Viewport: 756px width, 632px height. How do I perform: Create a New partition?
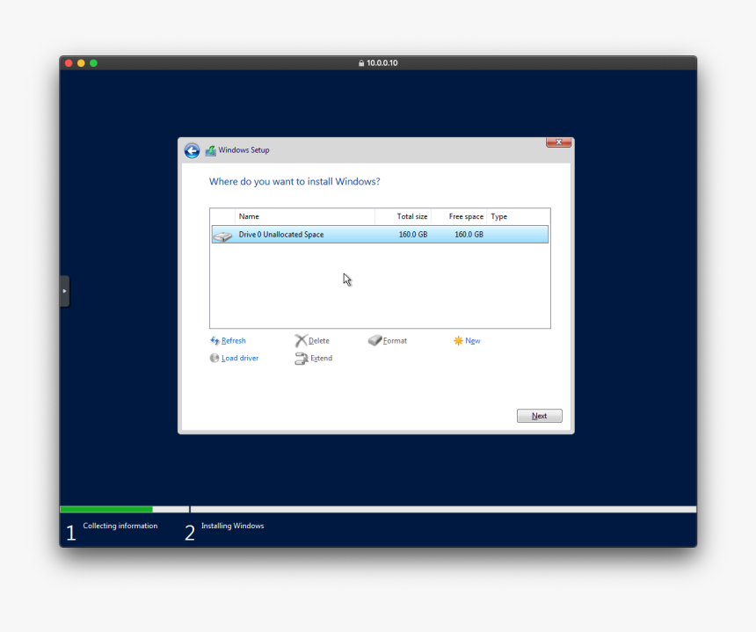pyautogui.click(x=473, y=341)
